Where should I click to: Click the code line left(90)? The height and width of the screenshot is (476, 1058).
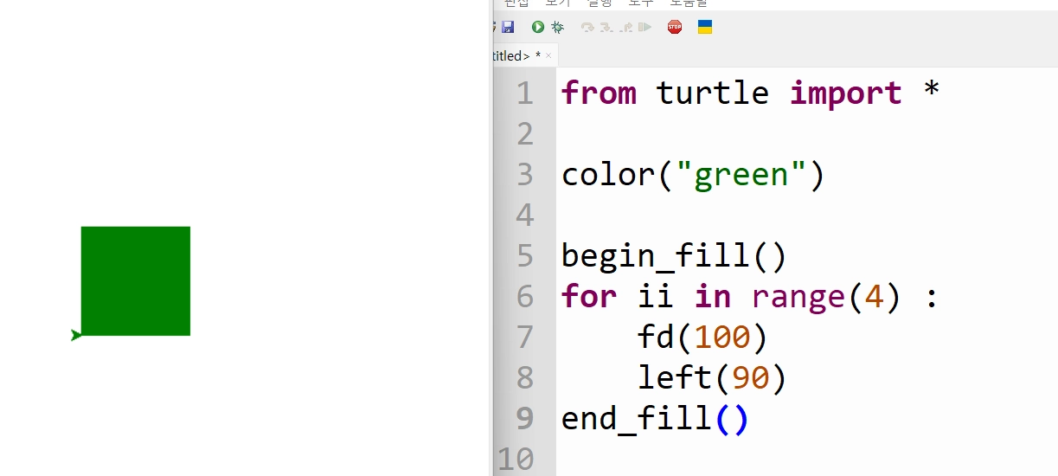pyautogui.click(x=712, y=378)
